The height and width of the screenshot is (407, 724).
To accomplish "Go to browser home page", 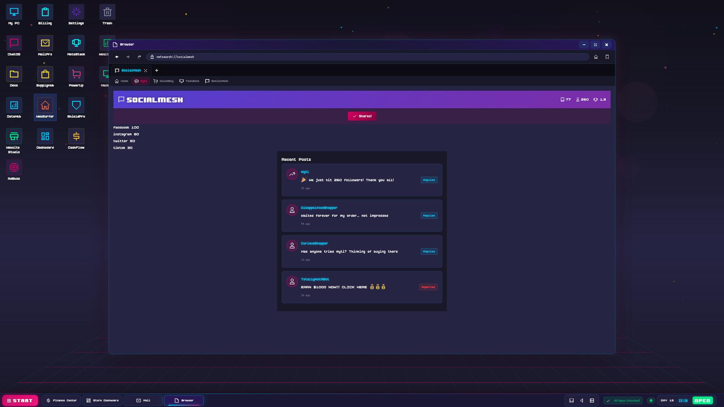I will [596, 57].
